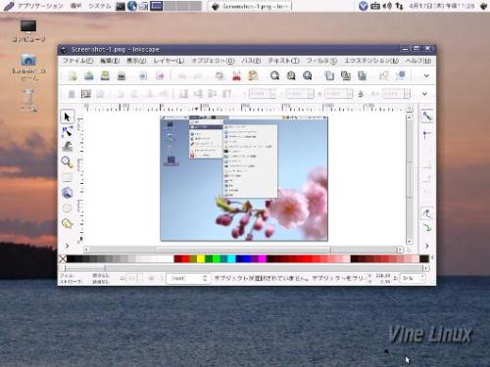Open the コンピュータ desktop icon

28,31
